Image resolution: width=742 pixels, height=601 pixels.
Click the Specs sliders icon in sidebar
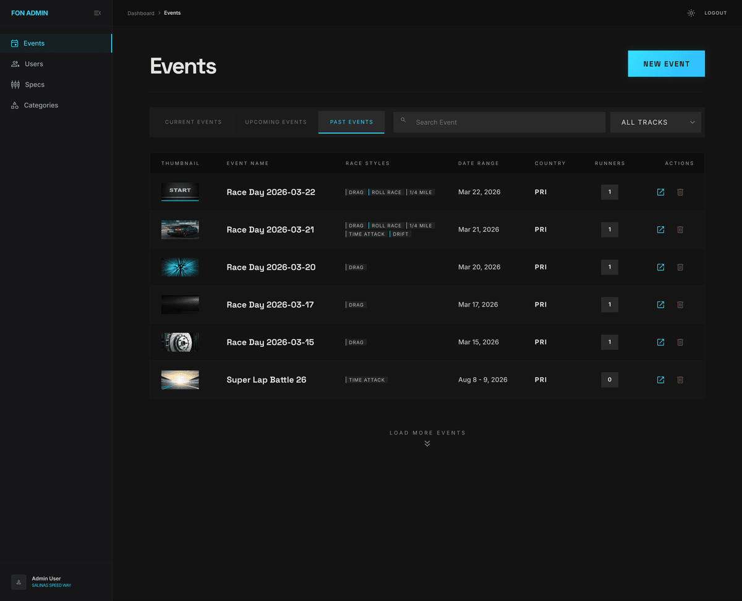click(x=14, y=84)
